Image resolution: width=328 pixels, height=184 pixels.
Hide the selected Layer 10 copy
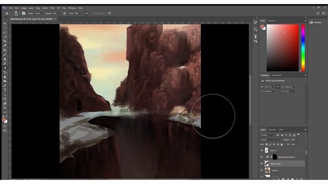[x=261, y=164]
